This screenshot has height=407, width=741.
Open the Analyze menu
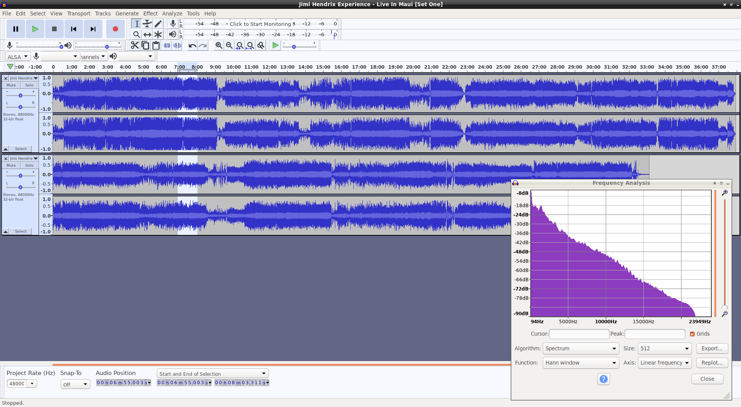pyautogui.click(x=172, y=14)
